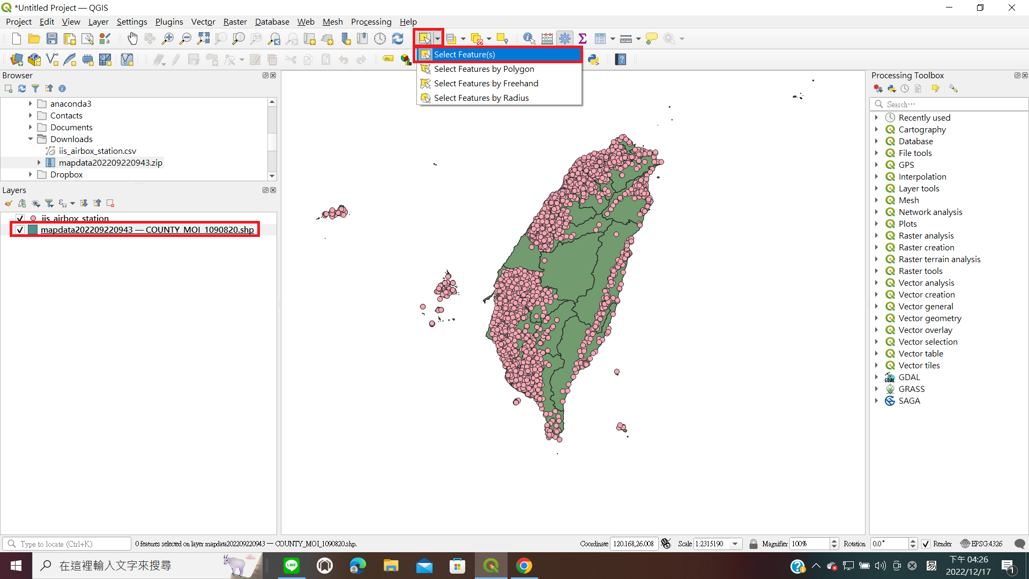Open the Vector menu
The image size is (1029, 579).
pyautogui.click(x=203, y=21)
